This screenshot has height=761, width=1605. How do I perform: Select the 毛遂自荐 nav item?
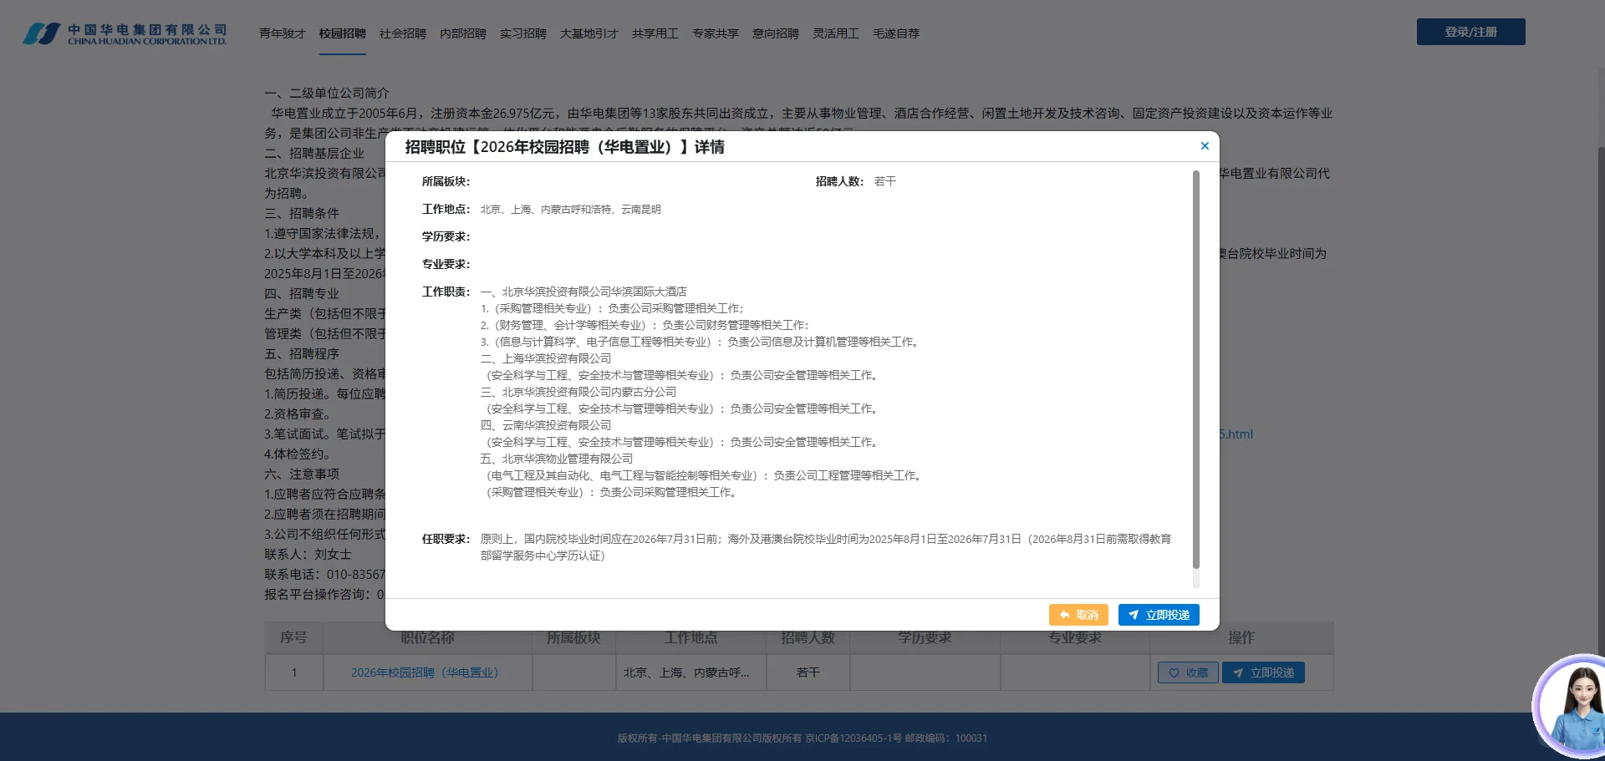click(895, 33)
